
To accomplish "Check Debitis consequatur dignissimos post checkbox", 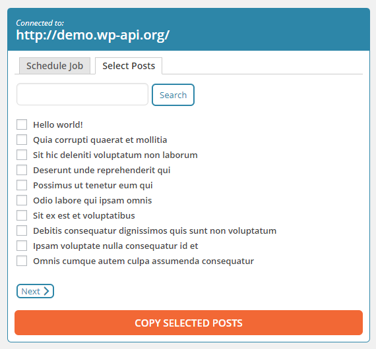I will click(x=22, y=230).
